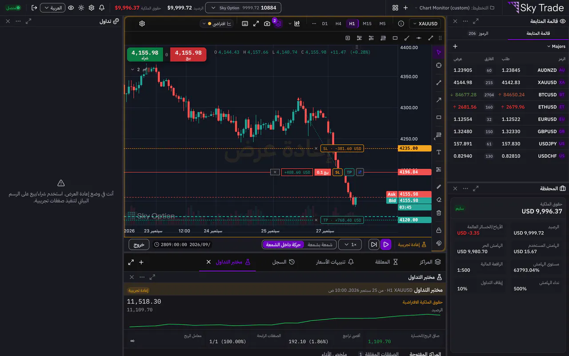
Task: Start replay with the purple play button
Action: [386, 244]
